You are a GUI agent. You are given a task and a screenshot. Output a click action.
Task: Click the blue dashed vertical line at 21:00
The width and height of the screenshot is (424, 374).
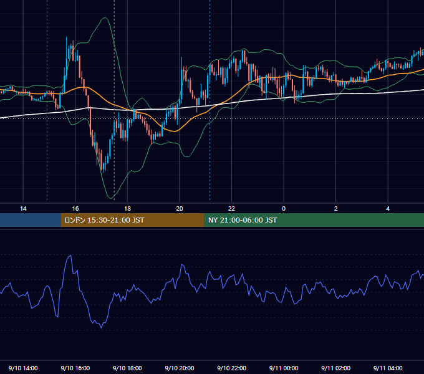[210, 100]
